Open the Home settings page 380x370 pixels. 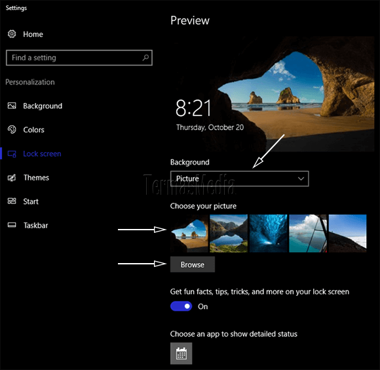(x=33, y=34)
